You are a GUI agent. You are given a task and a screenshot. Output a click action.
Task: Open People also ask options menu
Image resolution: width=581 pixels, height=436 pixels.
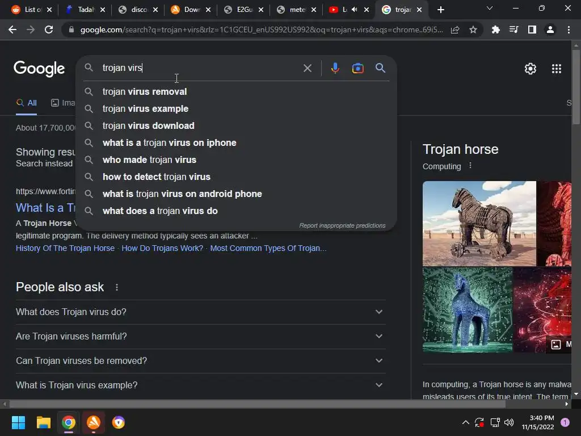(x=117, y=287)
